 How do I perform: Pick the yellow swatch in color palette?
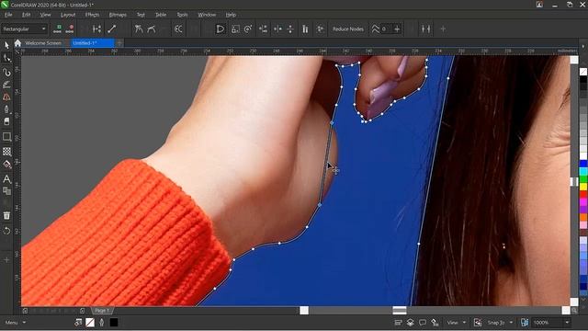tap(583, 187)
